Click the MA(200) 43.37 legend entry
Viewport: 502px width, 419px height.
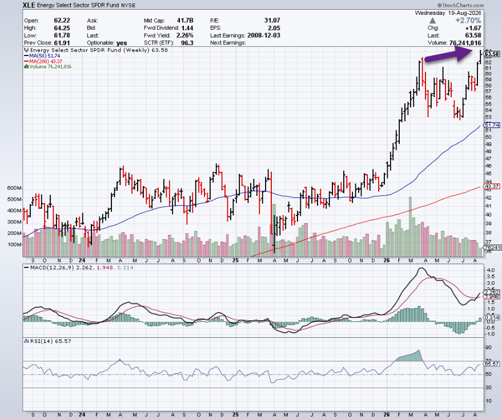[x=43, y=61]
